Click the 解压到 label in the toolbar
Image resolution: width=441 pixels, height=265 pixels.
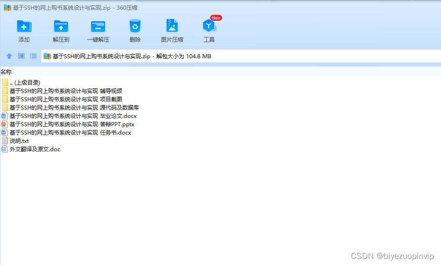pos(61,40)
